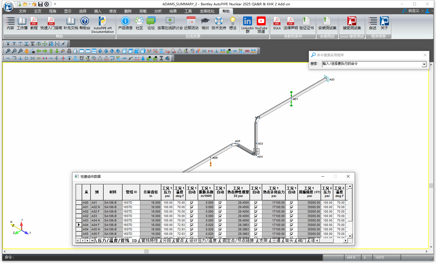The width and height of the screenshot is (436, 263).
Task: Switch to the 管线特性 tab
Action: pyautogui.click(x=150, y=240)
